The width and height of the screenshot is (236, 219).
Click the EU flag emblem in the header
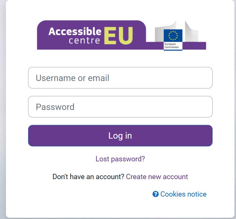point(173,36)
